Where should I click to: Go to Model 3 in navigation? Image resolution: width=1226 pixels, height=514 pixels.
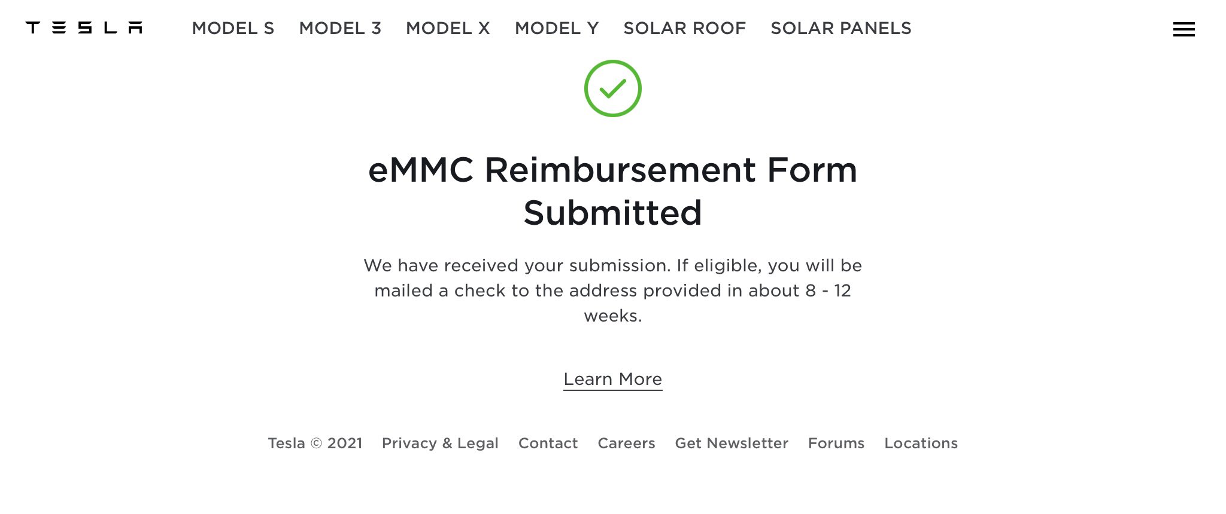tap(340, 28)
